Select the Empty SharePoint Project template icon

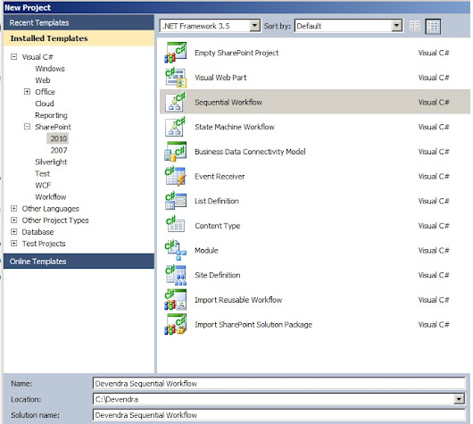click(175, 53)
